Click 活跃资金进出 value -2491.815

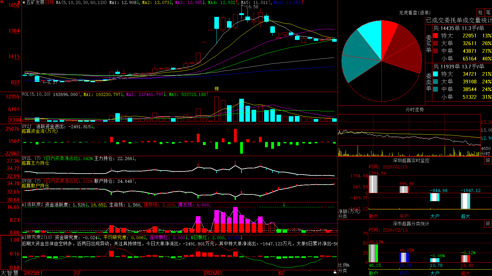tap(79, 126)
